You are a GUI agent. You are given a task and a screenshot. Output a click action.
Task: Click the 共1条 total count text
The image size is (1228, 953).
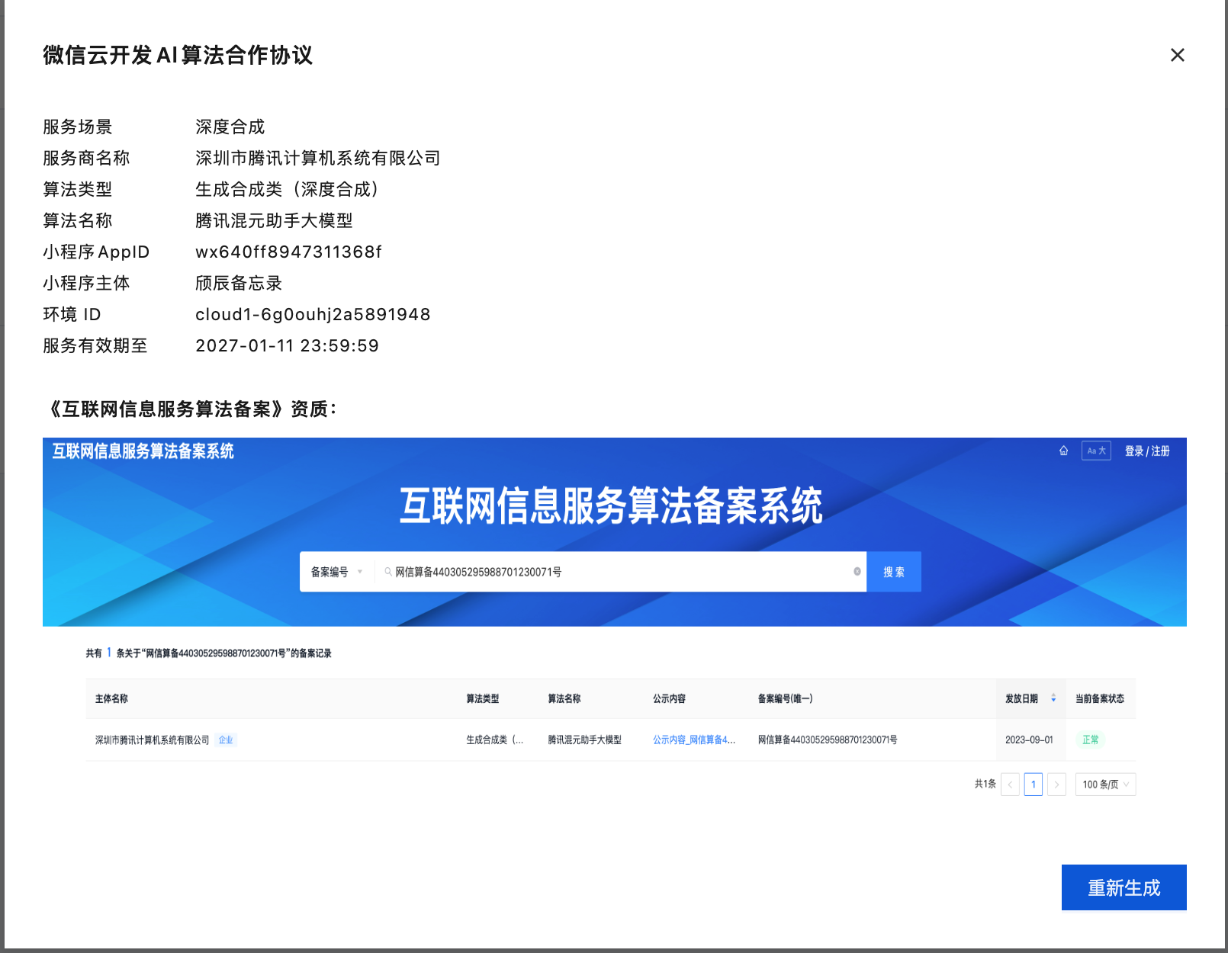point(985,784)
